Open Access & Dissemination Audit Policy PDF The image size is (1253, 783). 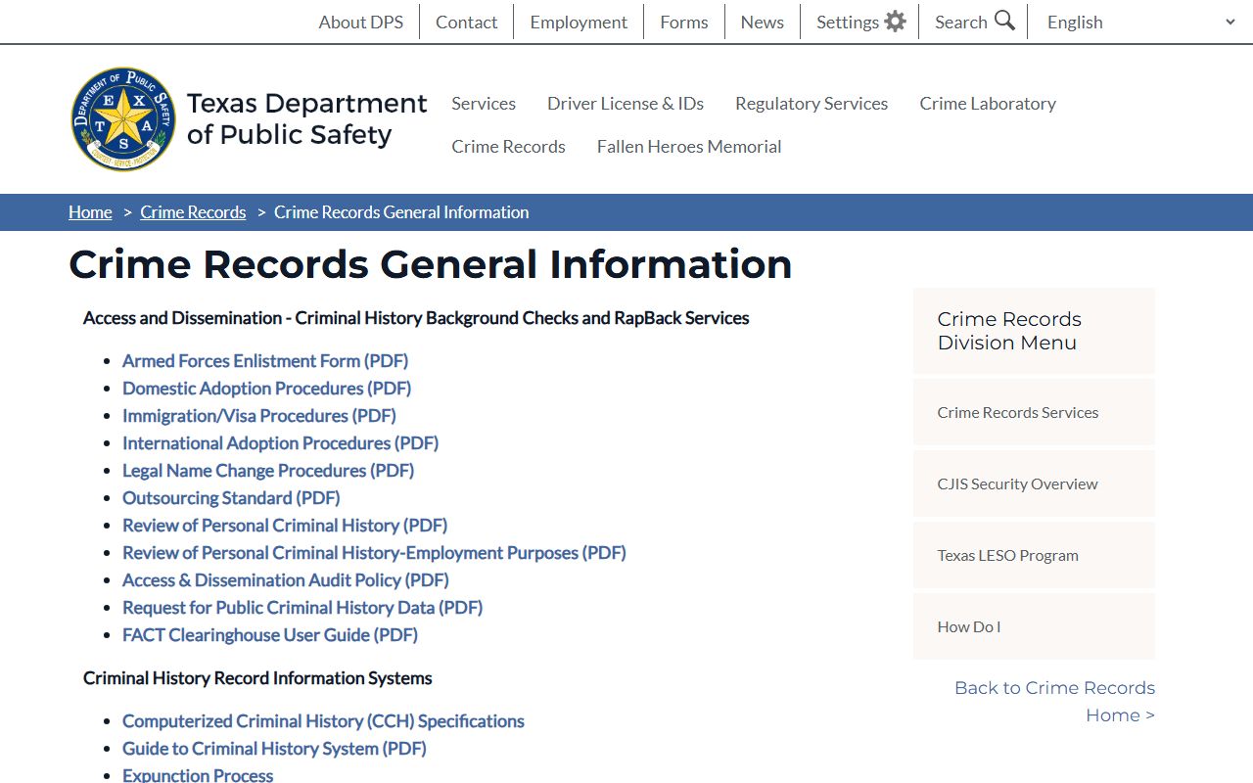(x=286, y=580)
